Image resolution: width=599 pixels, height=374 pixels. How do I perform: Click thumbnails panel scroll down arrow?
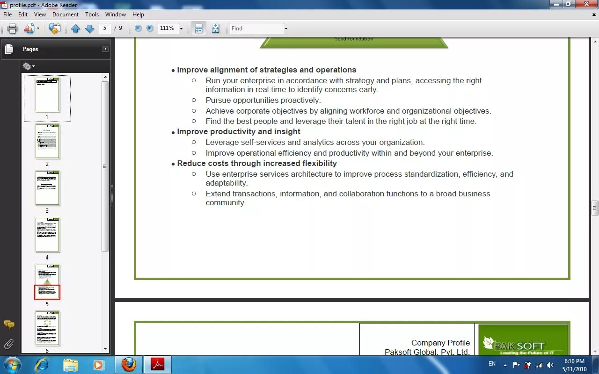pos(105,349)
